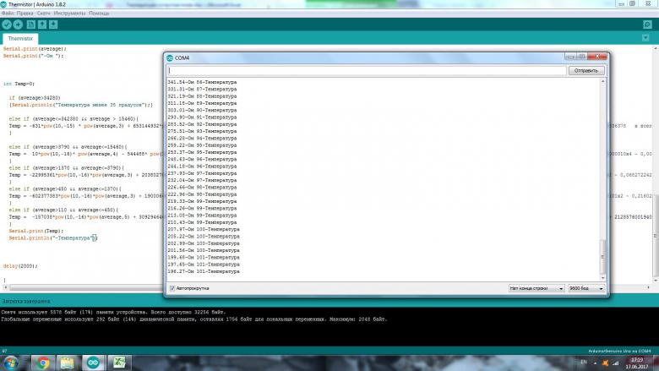Click the Arduino/Genuino Uno board status text
The width and height of the screenshot is (659, 371).
(619, 351)
